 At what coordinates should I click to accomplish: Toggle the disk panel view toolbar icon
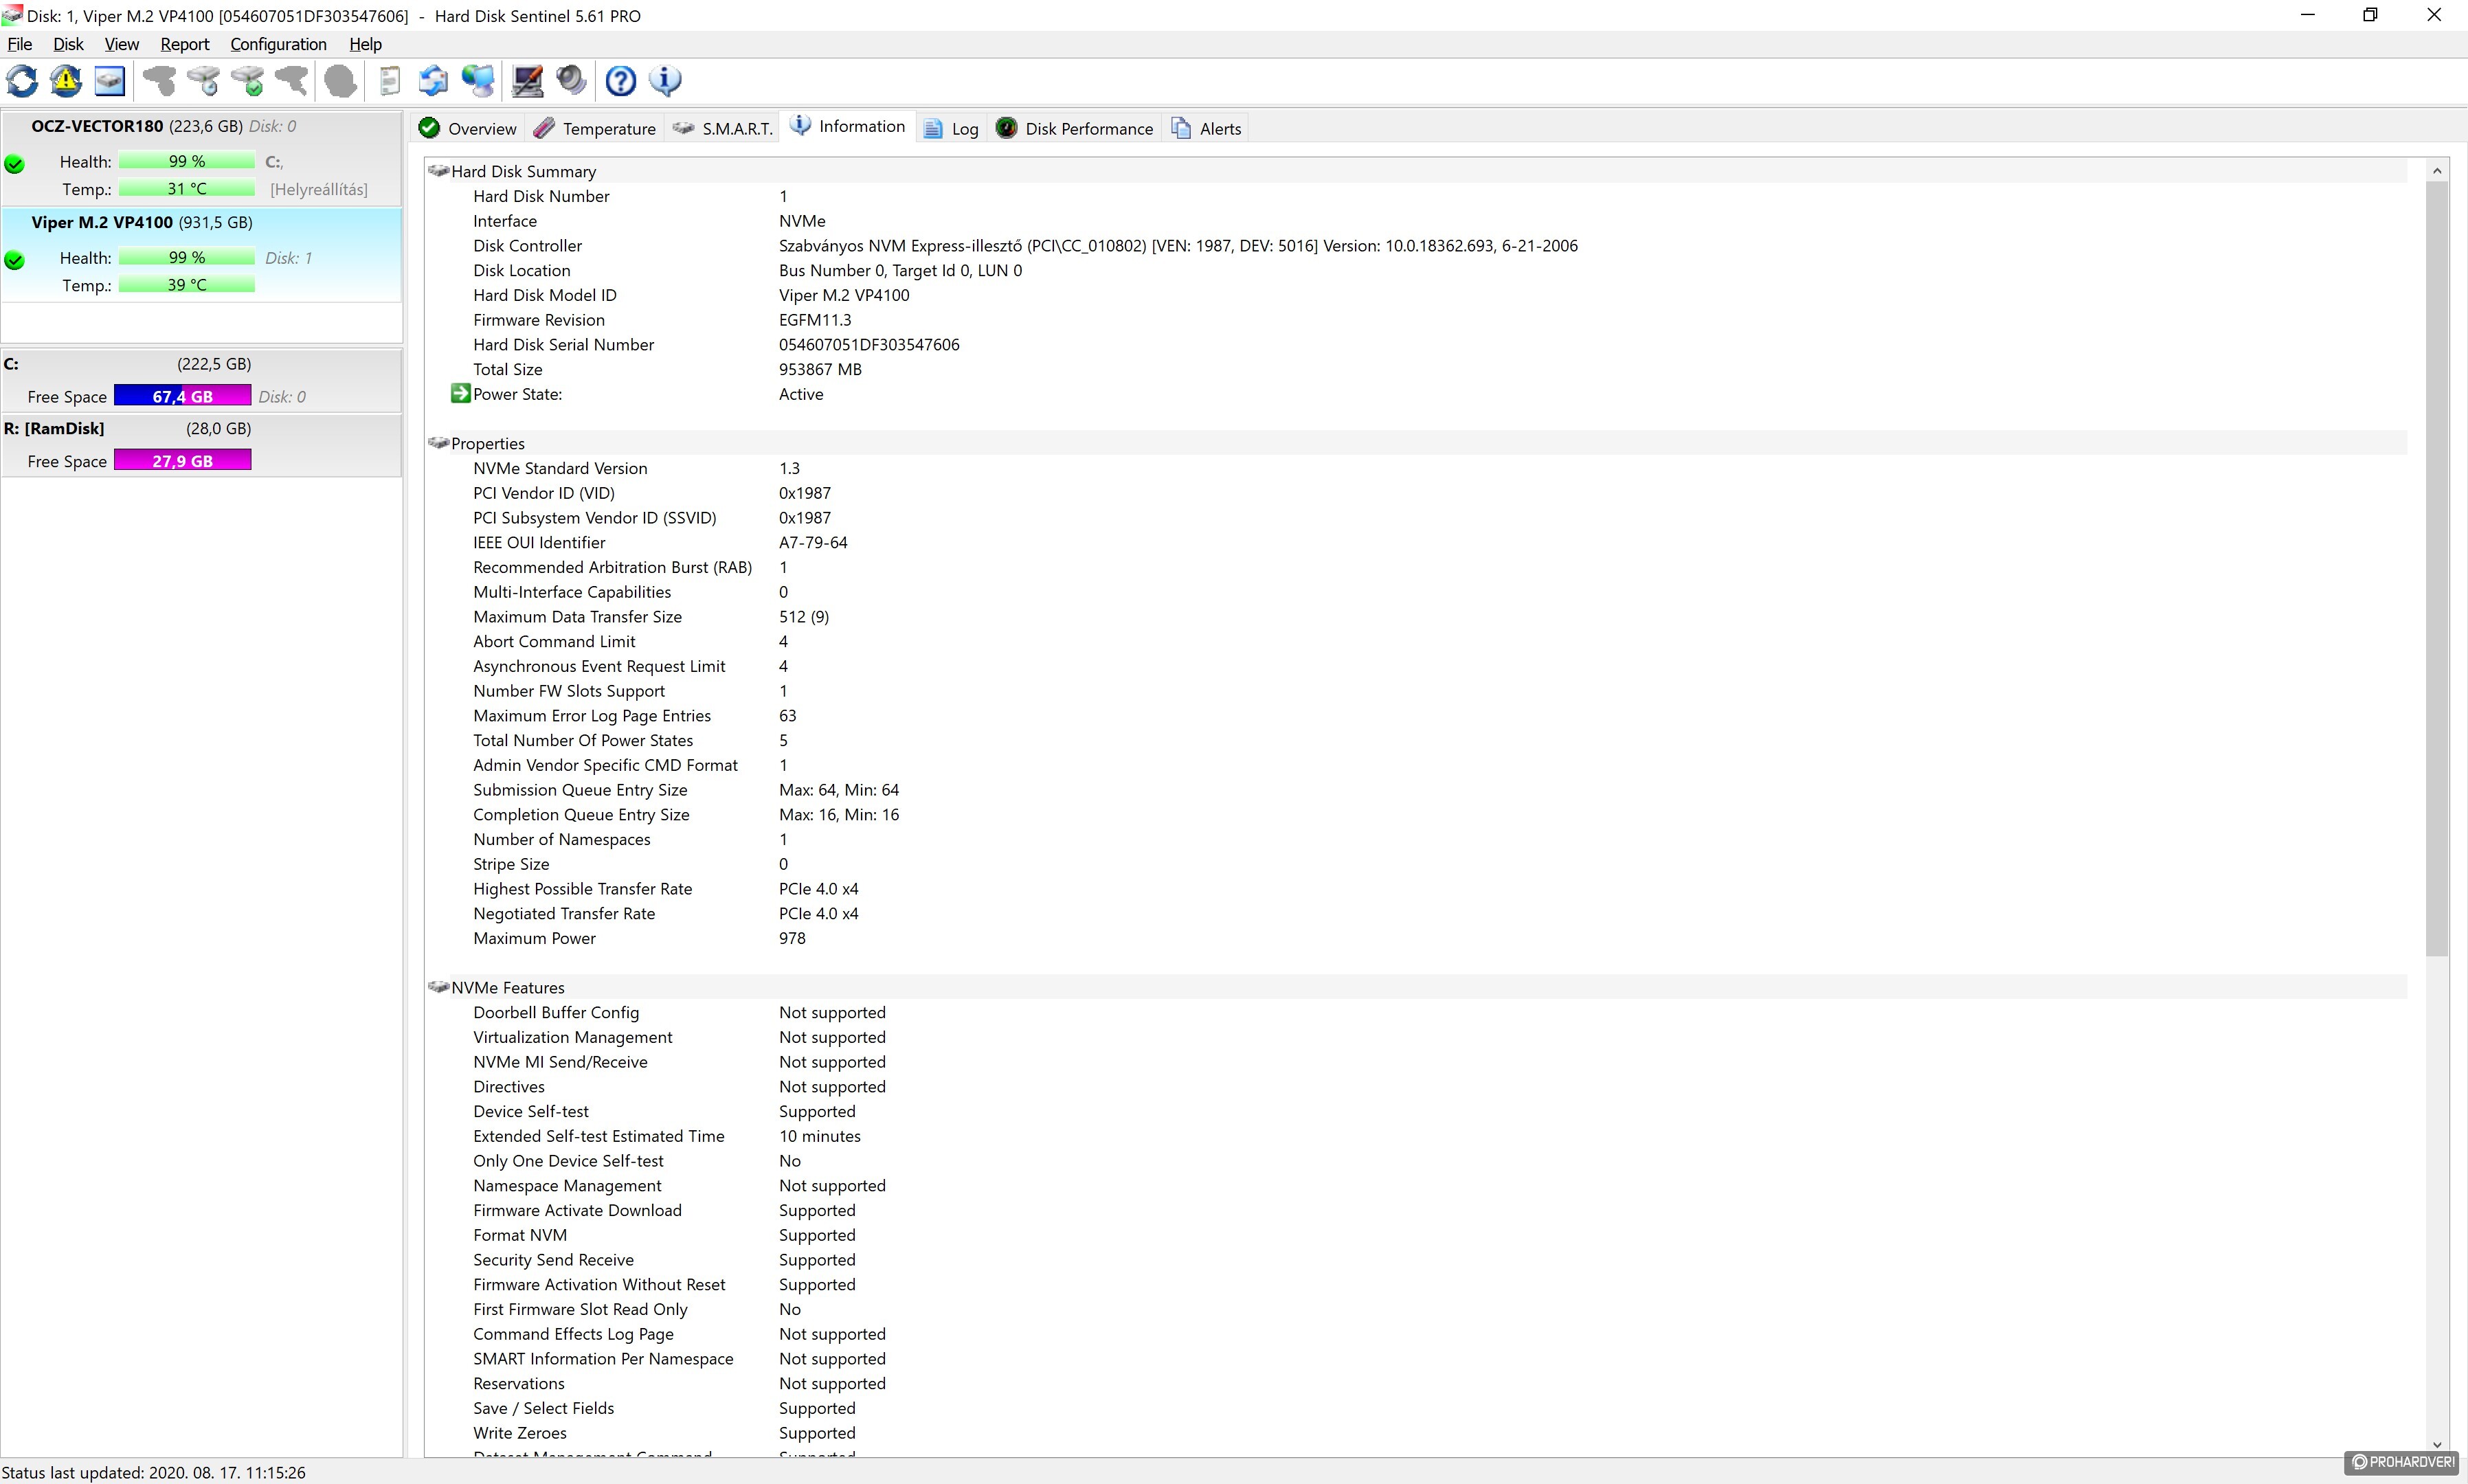click(110, 81)
